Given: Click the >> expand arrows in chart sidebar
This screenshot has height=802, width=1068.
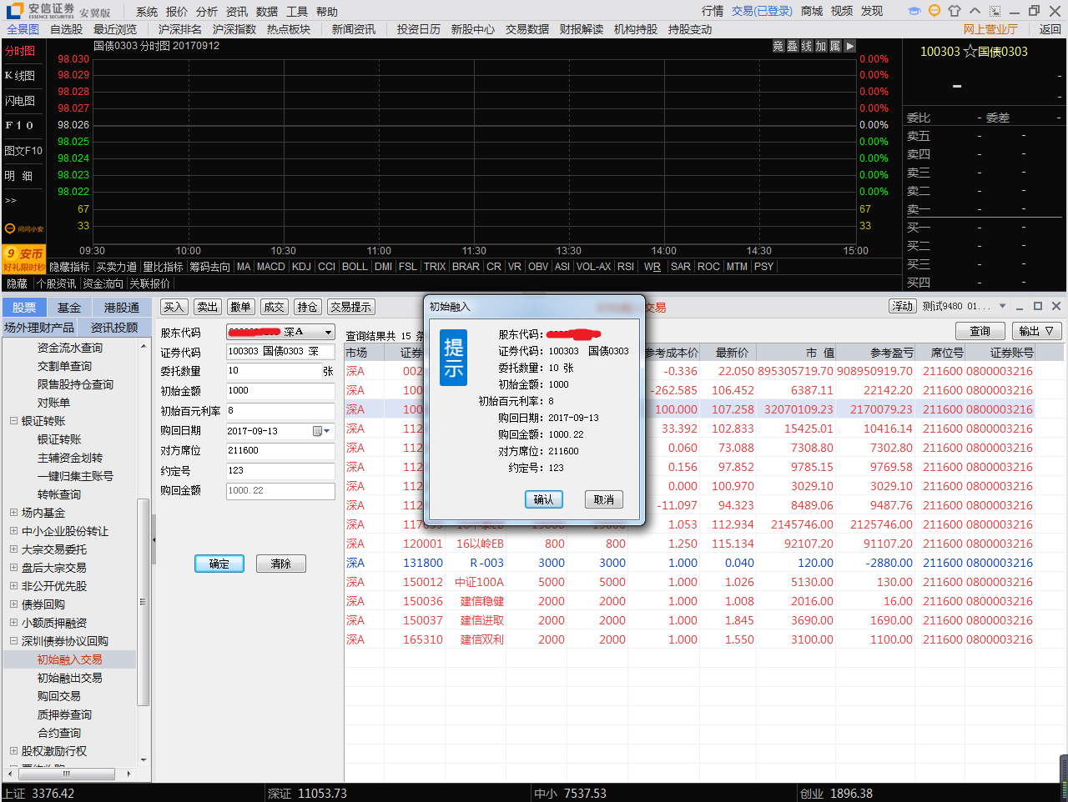Looking at the screenshot, I should tap(11, 200).
